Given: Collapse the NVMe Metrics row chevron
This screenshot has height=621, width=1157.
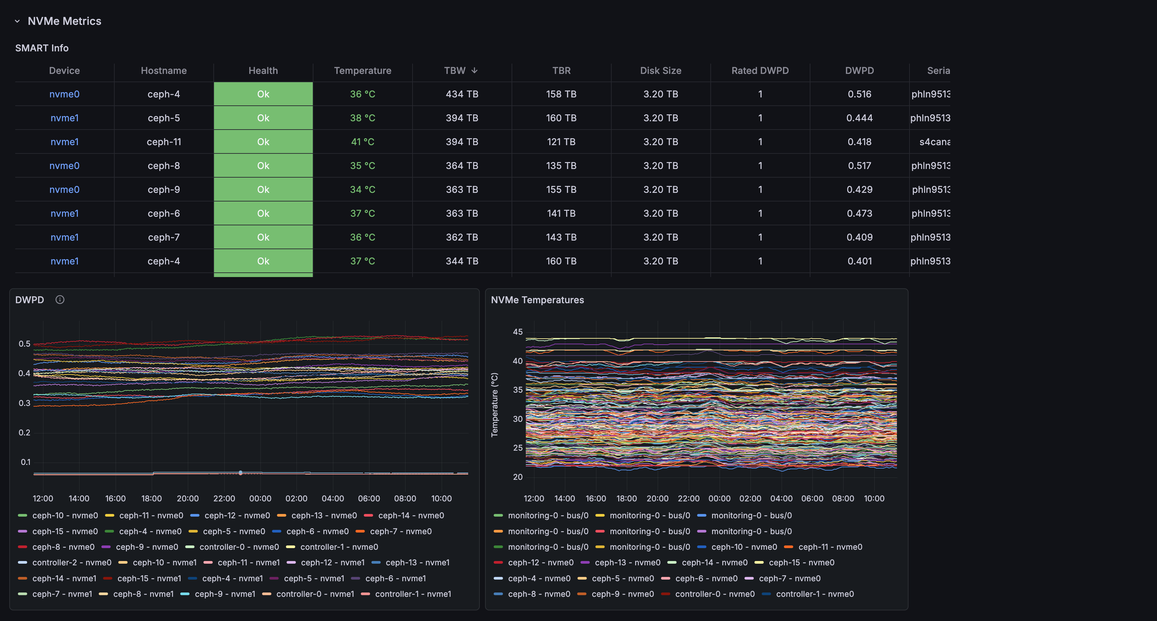Looking at the screenshot, I should [x=17, y=21].
